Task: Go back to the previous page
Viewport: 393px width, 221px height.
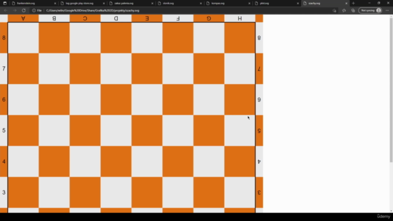Action: point(6,10)
